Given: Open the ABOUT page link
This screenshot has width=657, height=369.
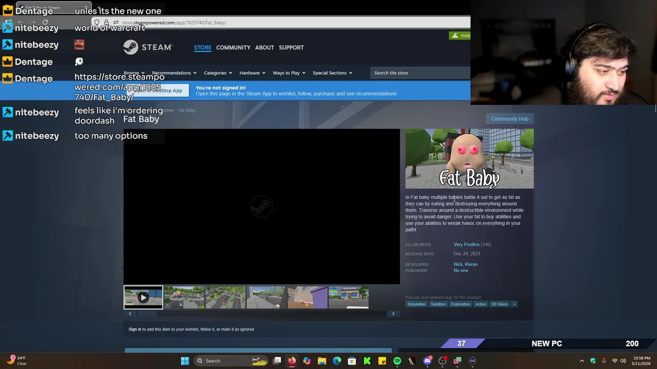Looking at the screenshot, I should [x=264, y=48].
